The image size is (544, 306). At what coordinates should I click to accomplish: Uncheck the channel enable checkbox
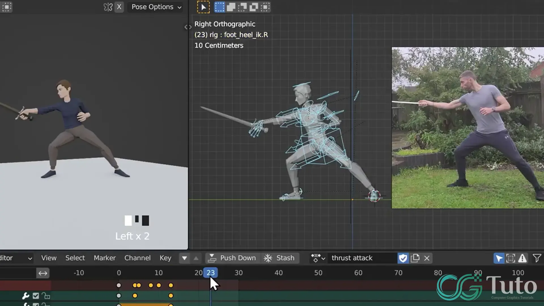click(x=35, y=296)
